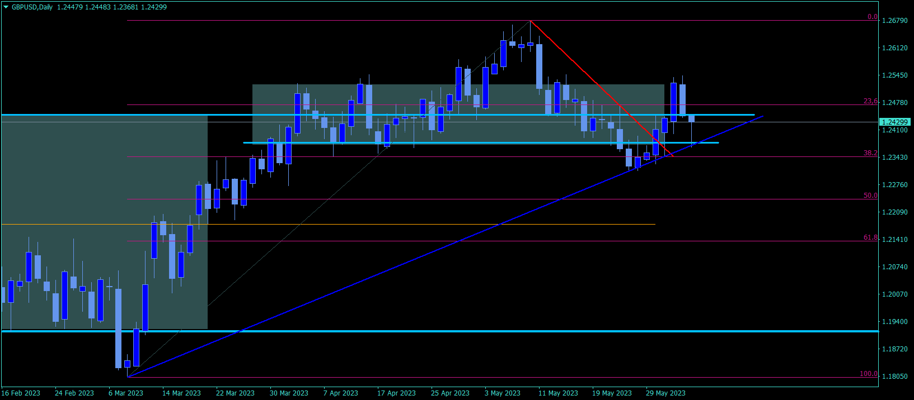Click the 50.0 Fibonacci level label
Image resolution: width=914 pixels, height=400 pixels.
[870, 196]
